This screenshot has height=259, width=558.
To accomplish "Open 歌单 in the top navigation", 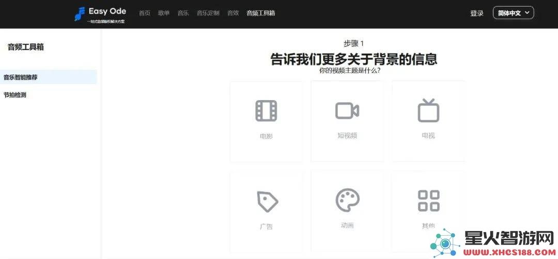I will coord(164,13).
